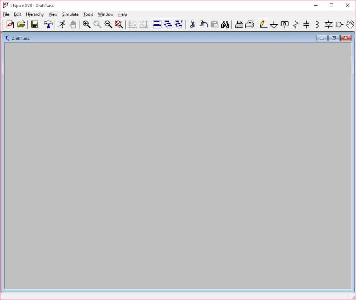The width and height of the screenshot is (356, 300).
Task: Select the Cut scissors tool
Action: coord(192,24)
